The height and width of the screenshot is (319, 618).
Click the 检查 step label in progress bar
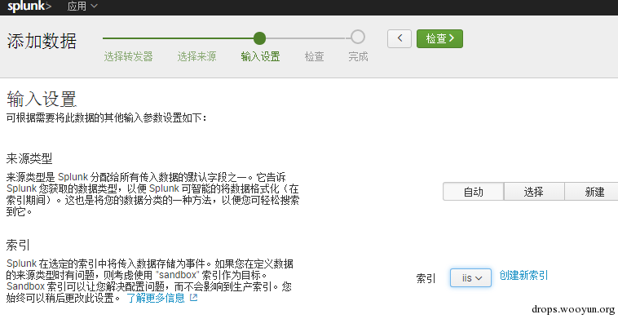pyautogui.click(x=314, y=57)
